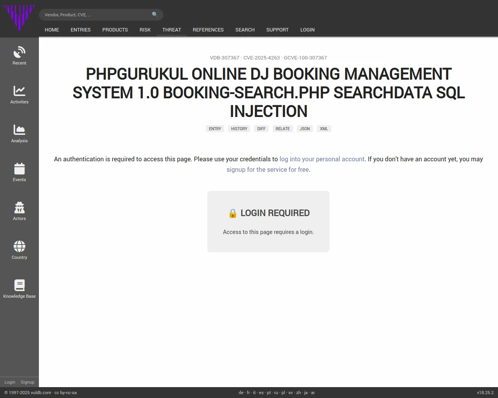The image size is (498, 398).
Task: Click the search magnifier icon
Action: coord(155,14)
